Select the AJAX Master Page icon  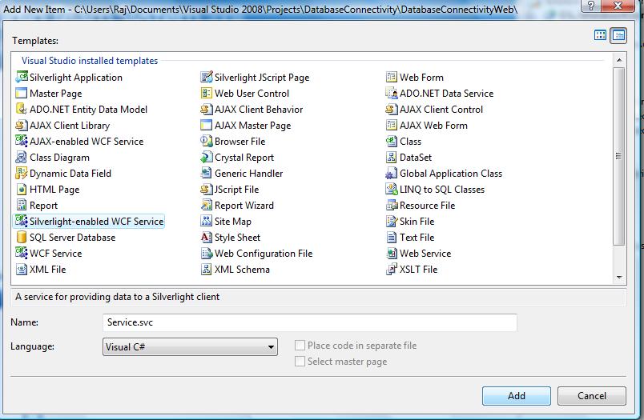click(206, 125)
